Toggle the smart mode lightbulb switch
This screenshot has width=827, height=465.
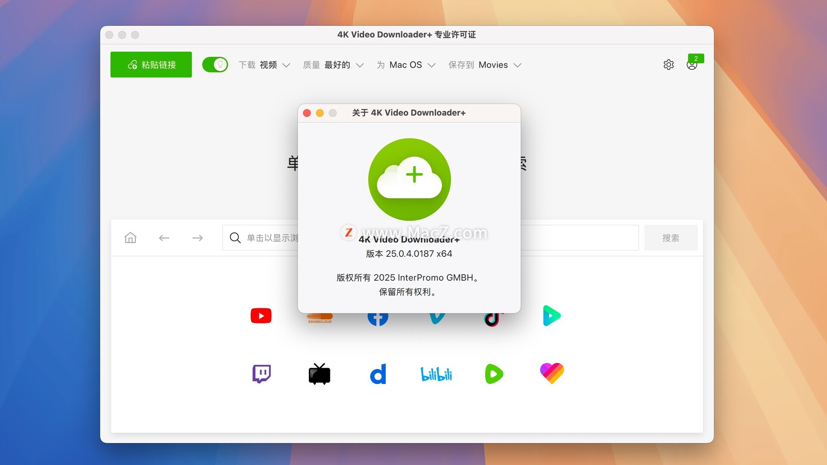(215, 65)
